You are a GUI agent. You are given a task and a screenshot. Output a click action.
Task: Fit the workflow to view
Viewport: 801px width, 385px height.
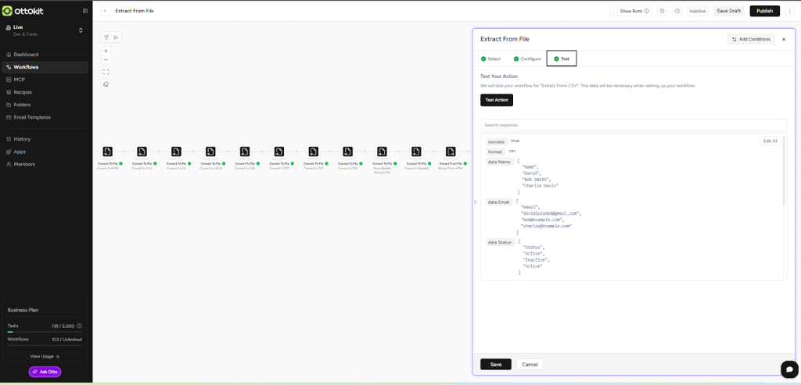[x=106, y=72]
